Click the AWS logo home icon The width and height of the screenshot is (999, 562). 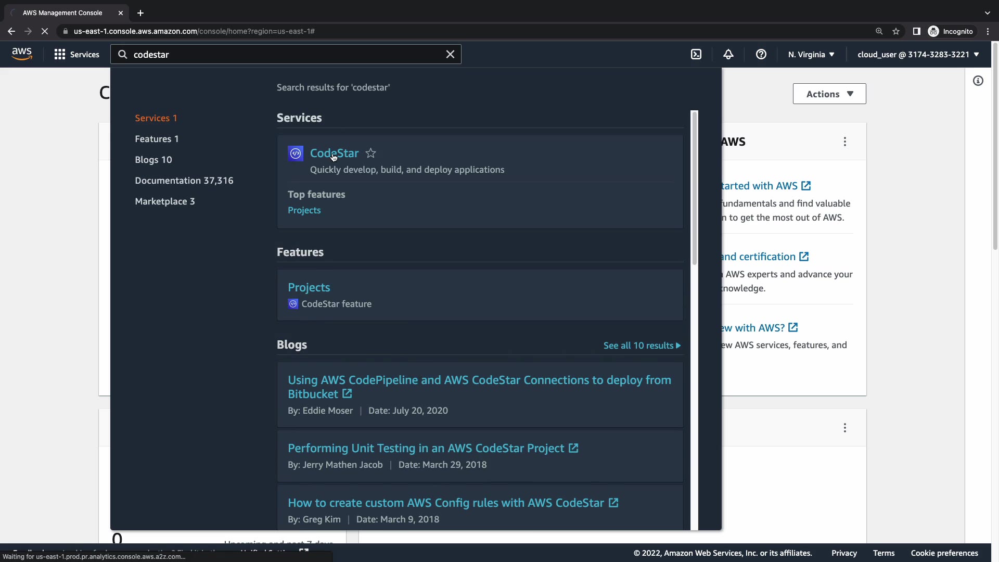click(x=22, y=54)
